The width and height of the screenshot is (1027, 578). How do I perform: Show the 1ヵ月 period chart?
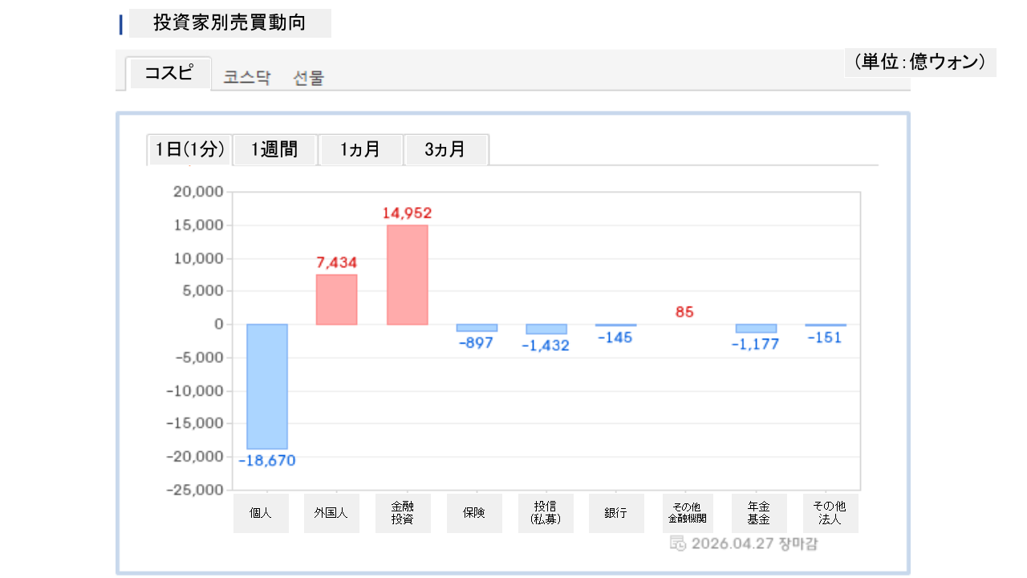pyautogui.click(x=360, y=150)
